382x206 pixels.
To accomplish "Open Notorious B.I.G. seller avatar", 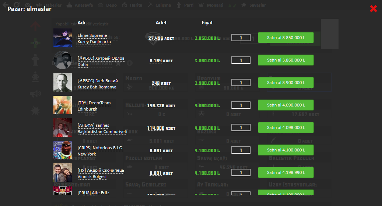I will [63, 150].
